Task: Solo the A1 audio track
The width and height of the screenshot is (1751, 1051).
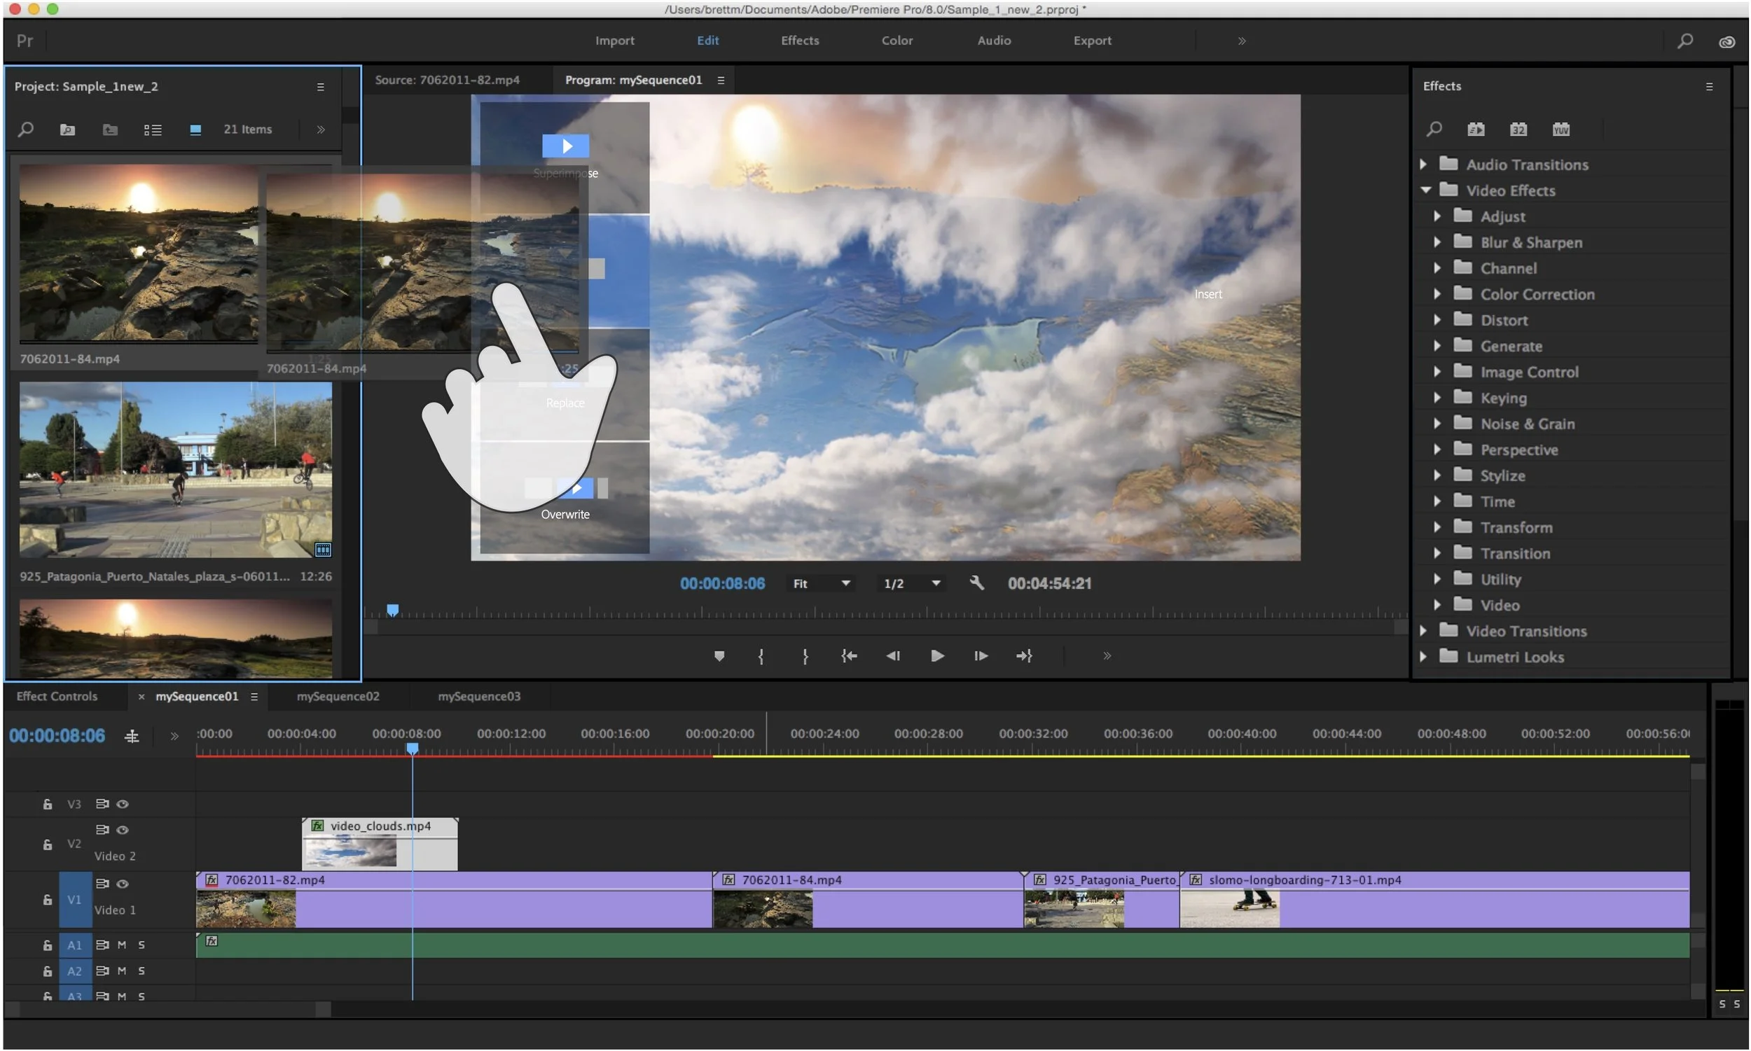Action: point(141,944)
